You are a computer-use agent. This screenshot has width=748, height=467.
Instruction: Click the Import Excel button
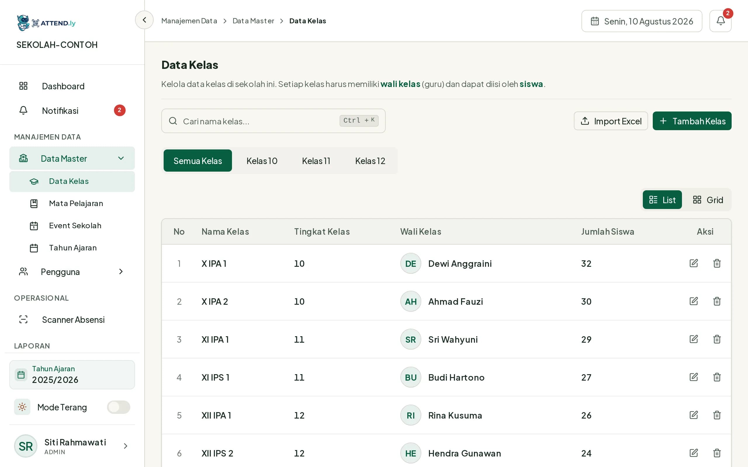pos(611,121)
